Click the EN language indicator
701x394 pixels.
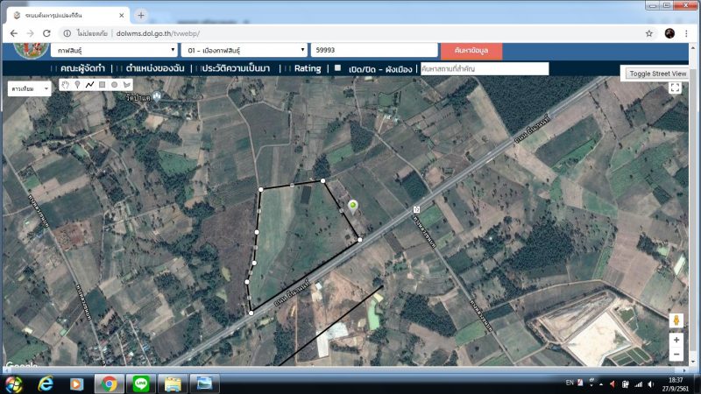570,383
